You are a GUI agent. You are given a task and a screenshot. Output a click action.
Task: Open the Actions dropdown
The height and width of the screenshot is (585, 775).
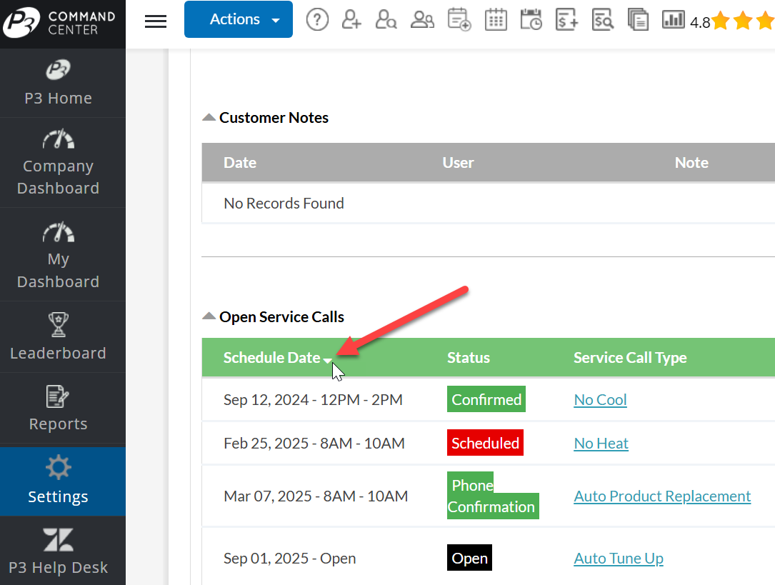(238, 19)
